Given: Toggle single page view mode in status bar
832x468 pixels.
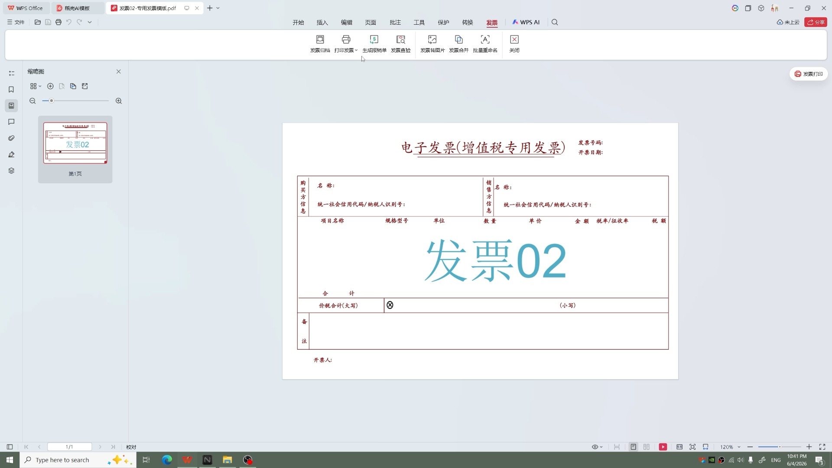Looking at the screenshot, I should 634,447.
